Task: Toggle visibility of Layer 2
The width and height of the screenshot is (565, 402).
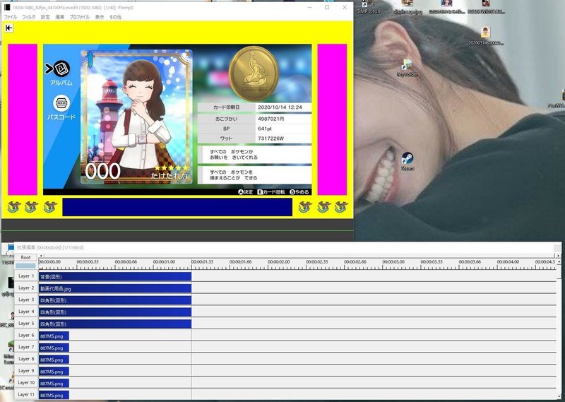Action: (26, 288)
